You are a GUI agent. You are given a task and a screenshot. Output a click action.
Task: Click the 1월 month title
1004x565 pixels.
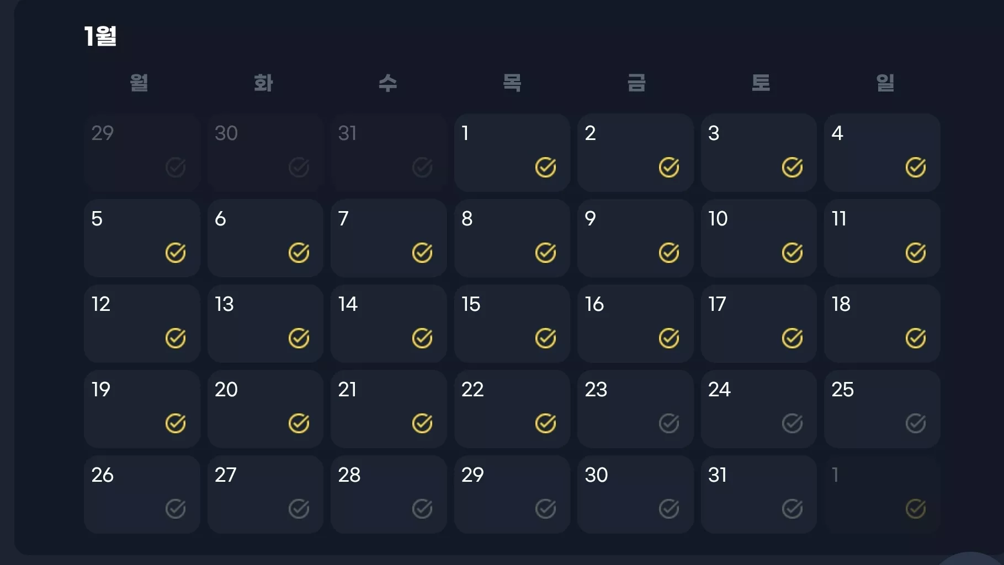[x=100, y=36]
